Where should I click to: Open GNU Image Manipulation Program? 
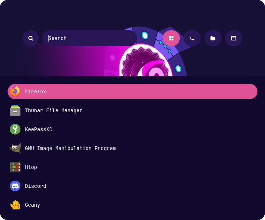point(70,148)
